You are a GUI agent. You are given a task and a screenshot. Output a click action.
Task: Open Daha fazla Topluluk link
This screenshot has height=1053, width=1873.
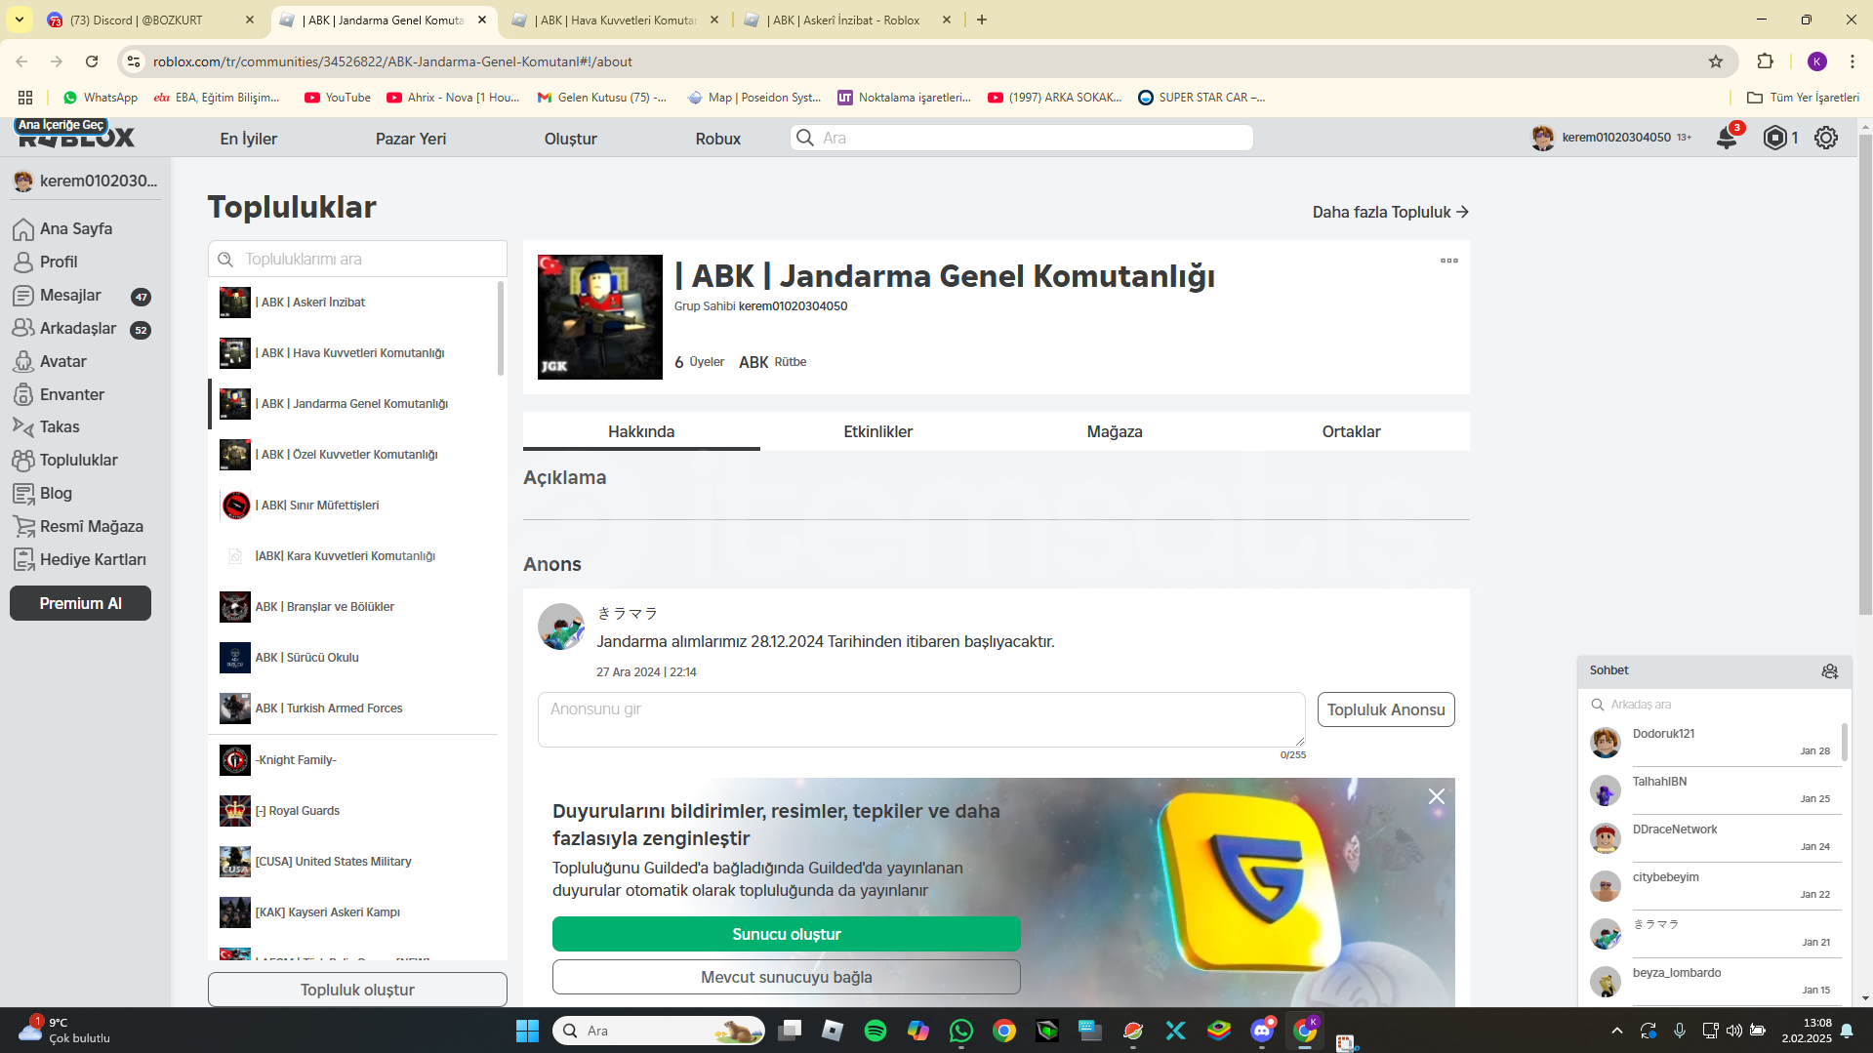pyautogui.click(x=1391, y=212)
